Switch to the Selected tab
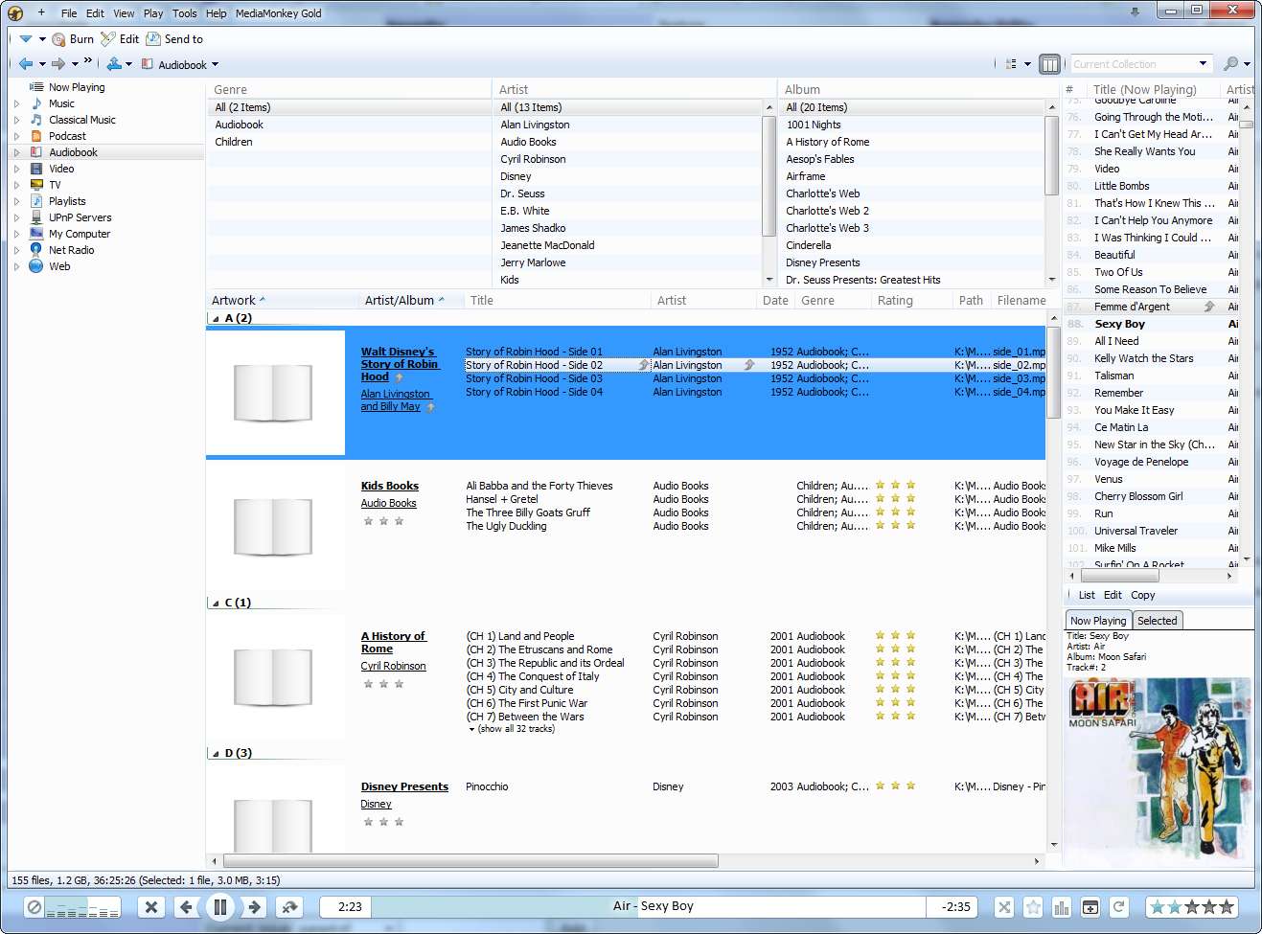 (x=1157, y=621)
